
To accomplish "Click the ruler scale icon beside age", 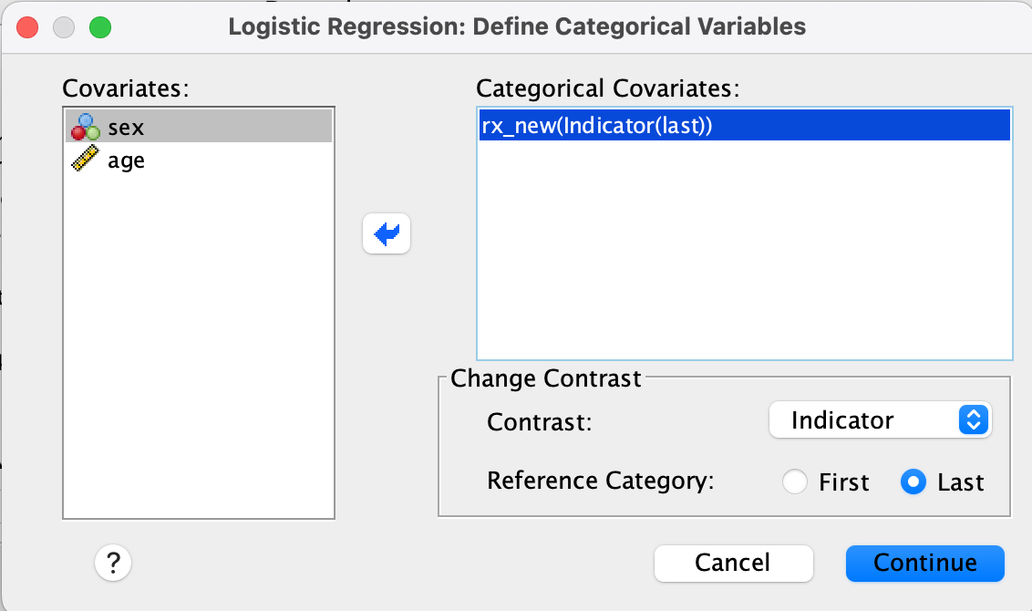I will click(x=84, y=161).
